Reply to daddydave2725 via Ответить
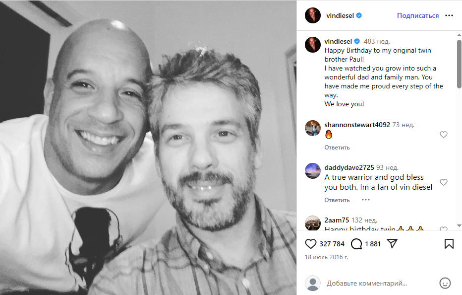The image size is (462, 295). click(337, 200)
